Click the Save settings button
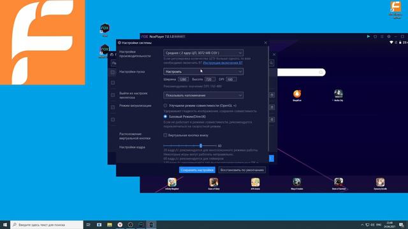This screenshot has width=408, height=229. coord(197,170)
